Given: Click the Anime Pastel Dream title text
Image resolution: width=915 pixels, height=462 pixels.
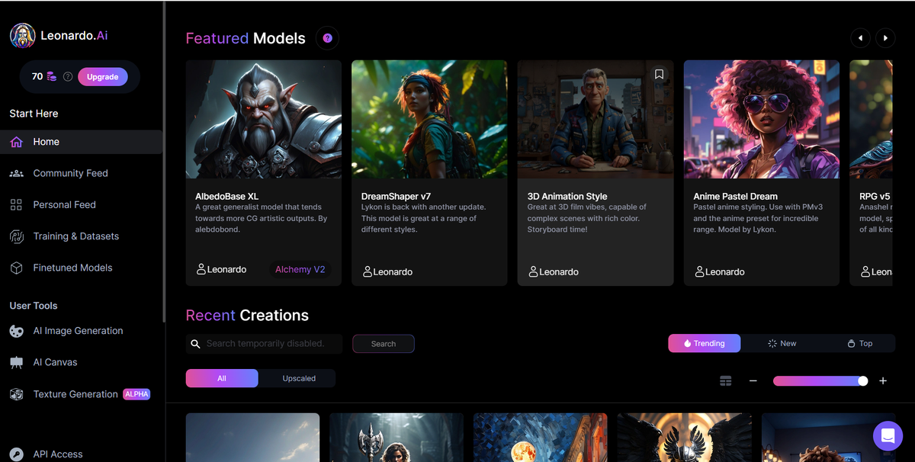Looking at the screenshot, I should point(736,196).
